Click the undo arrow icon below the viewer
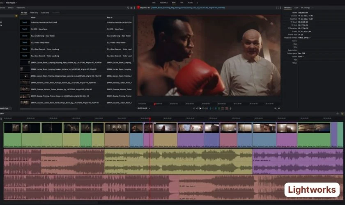Viewport: 345px width, 205px height. (x=275, y=108)
